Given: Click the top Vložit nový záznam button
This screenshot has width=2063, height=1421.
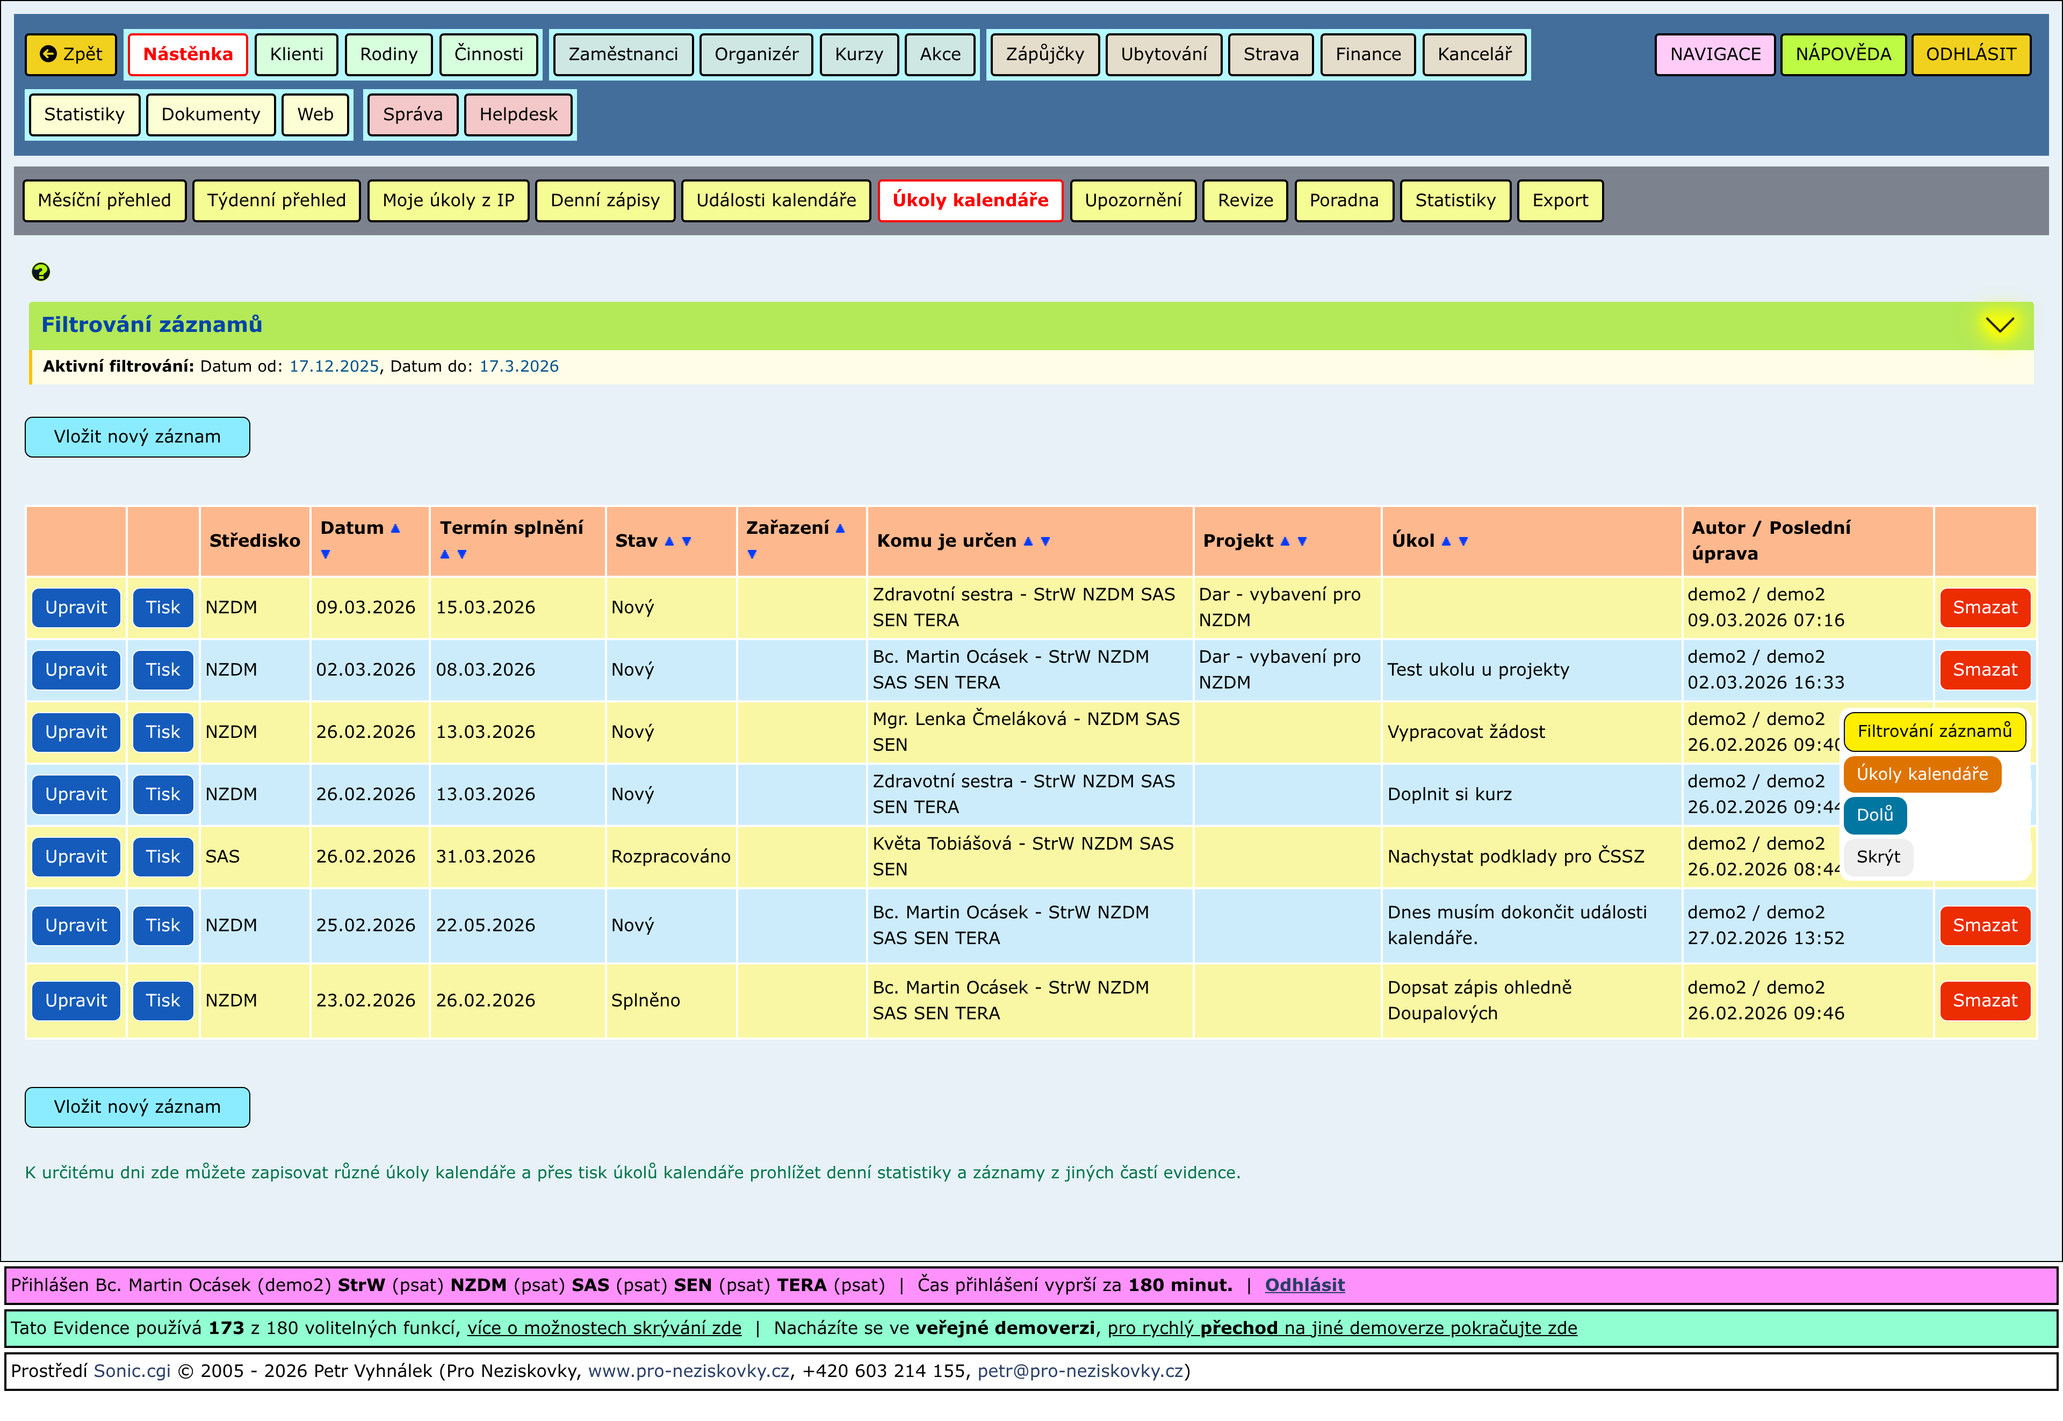Looking at the screenshot, I should (x=137, y=437).
